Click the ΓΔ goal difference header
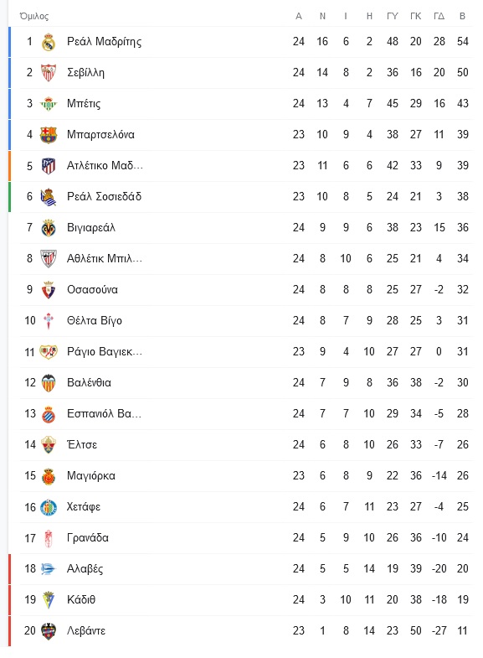483x658 pixels. click(439, 16)
